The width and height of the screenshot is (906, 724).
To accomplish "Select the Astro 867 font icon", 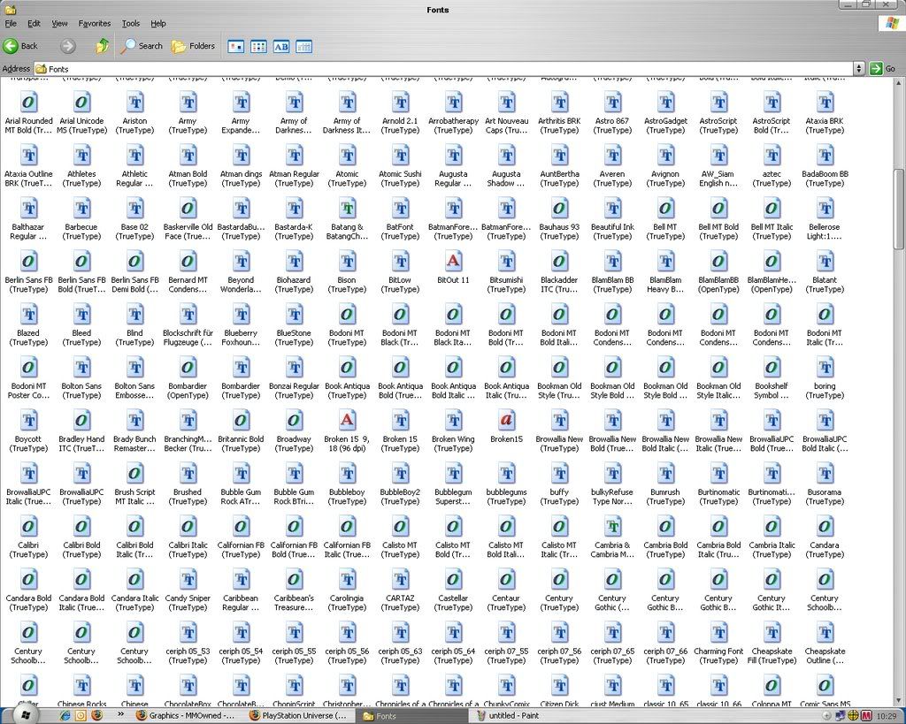I will [x=612, y=103].
